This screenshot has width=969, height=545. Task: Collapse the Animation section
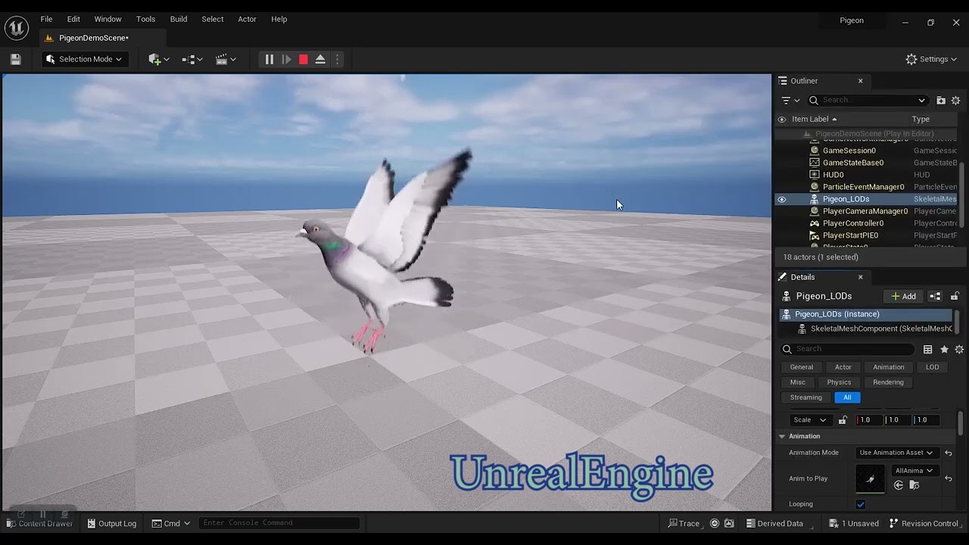click(782, 436)
